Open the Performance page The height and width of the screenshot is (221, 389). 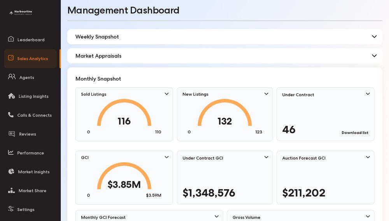point(30,153)
